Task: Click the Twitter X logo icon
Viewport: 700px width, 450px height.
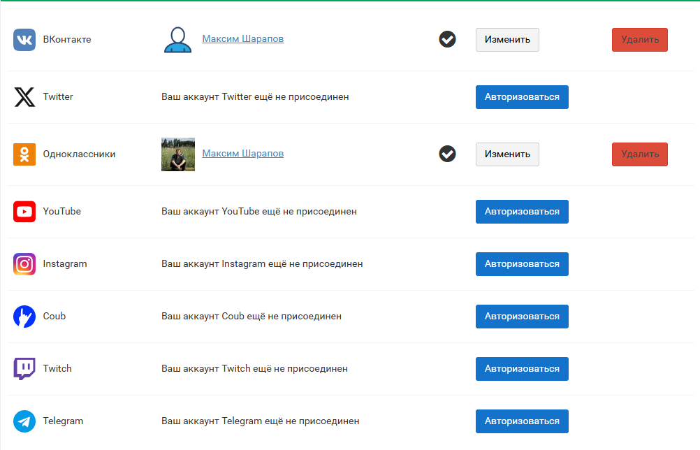Action: (x=24, y=97)
